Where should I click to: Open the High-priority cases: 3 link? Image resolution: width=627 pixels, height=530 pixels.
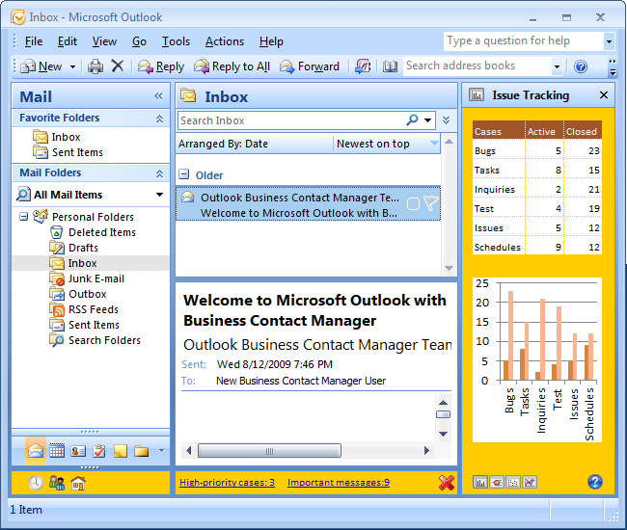(227, 483)
